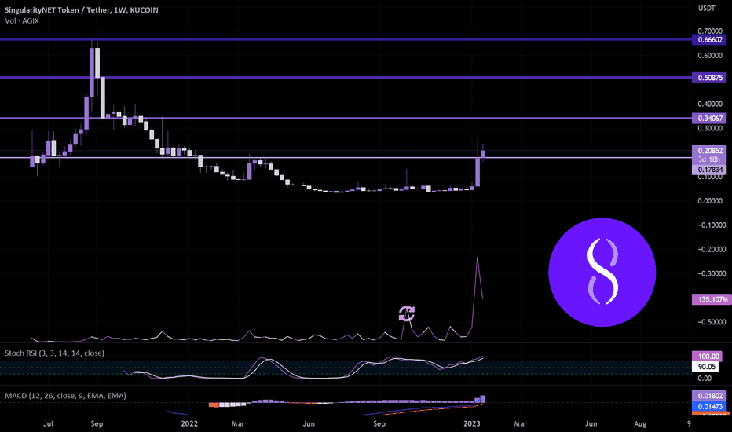Screen dimensions: 732x432
Task: Click the 0.34067 price level label
Action: pyautogui.click(x=709, y=118)
